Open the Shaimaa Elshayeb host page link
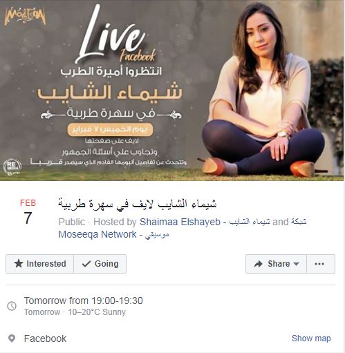The image size is (345, 353). (x=180, y=222)
